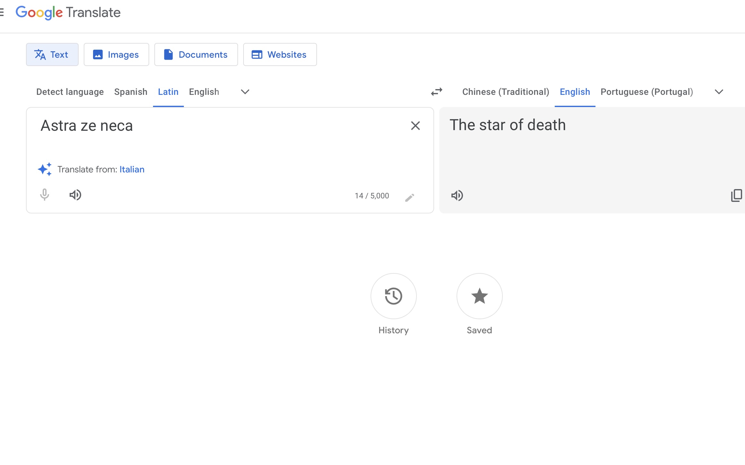This screenshot has width=745, height=465.
Task: Open Saved translations star
Action: pos(479,296)
